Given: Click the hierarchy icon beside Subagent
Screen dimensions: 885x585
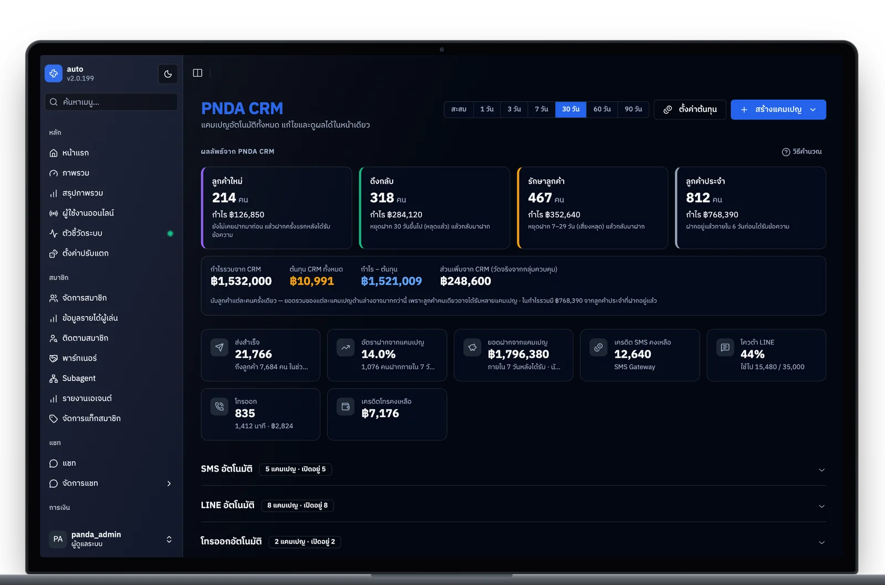Looking at the screenshot, I should point(54,379).
